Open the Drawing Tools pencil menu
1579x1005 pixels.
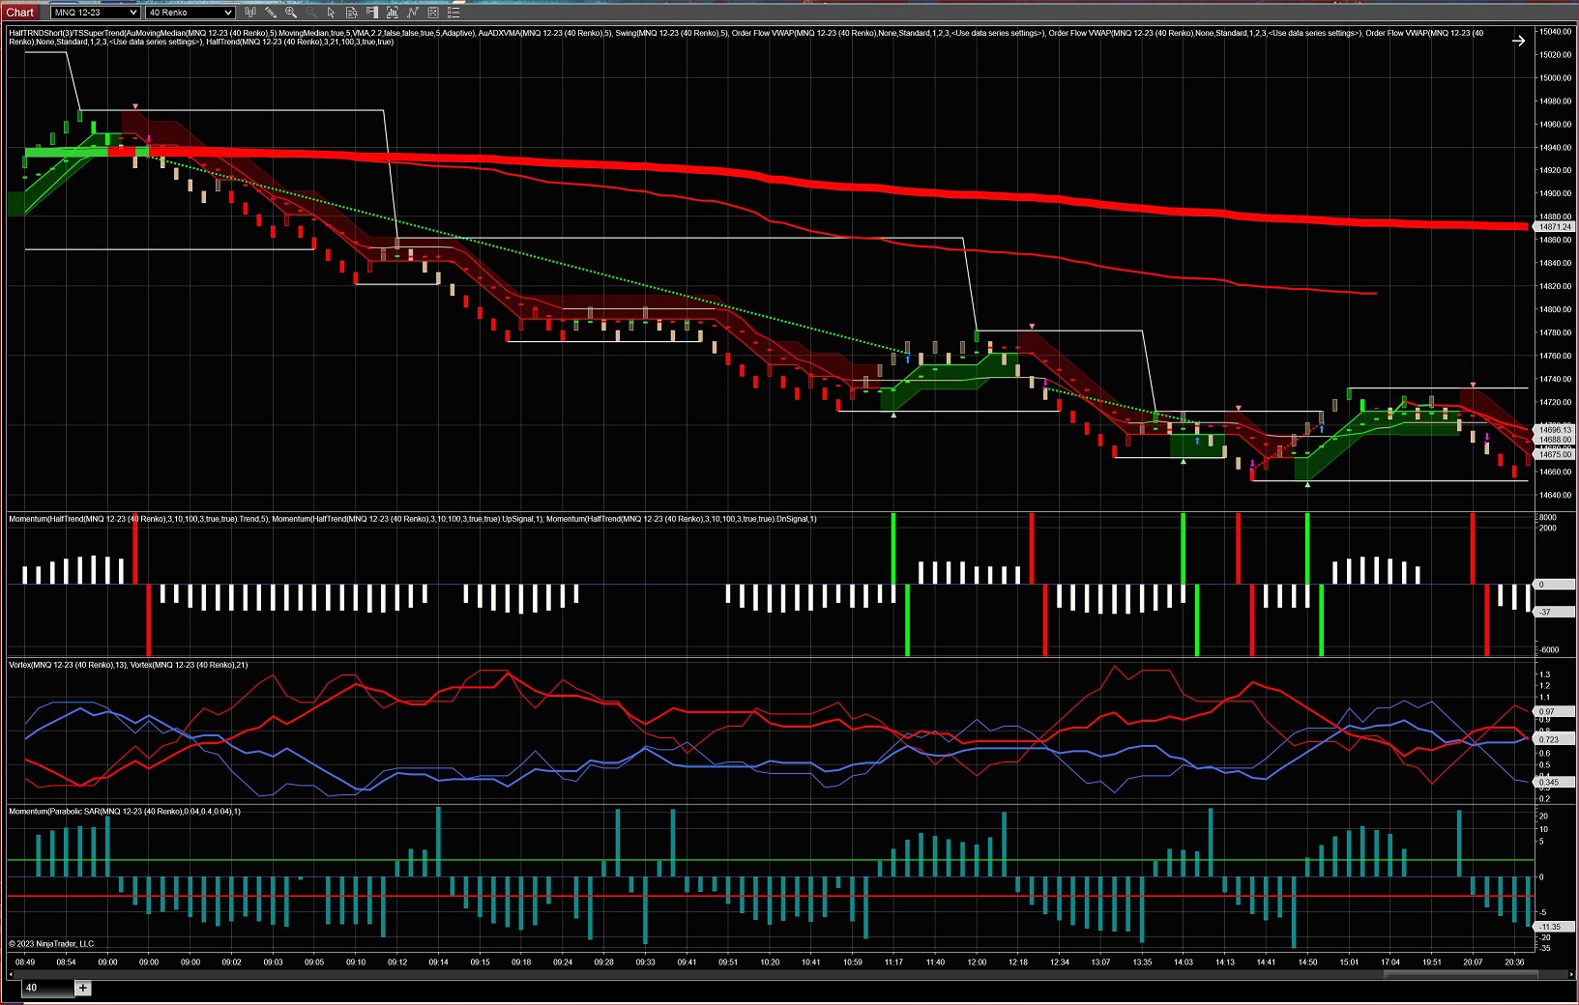(x=271, y=13)
